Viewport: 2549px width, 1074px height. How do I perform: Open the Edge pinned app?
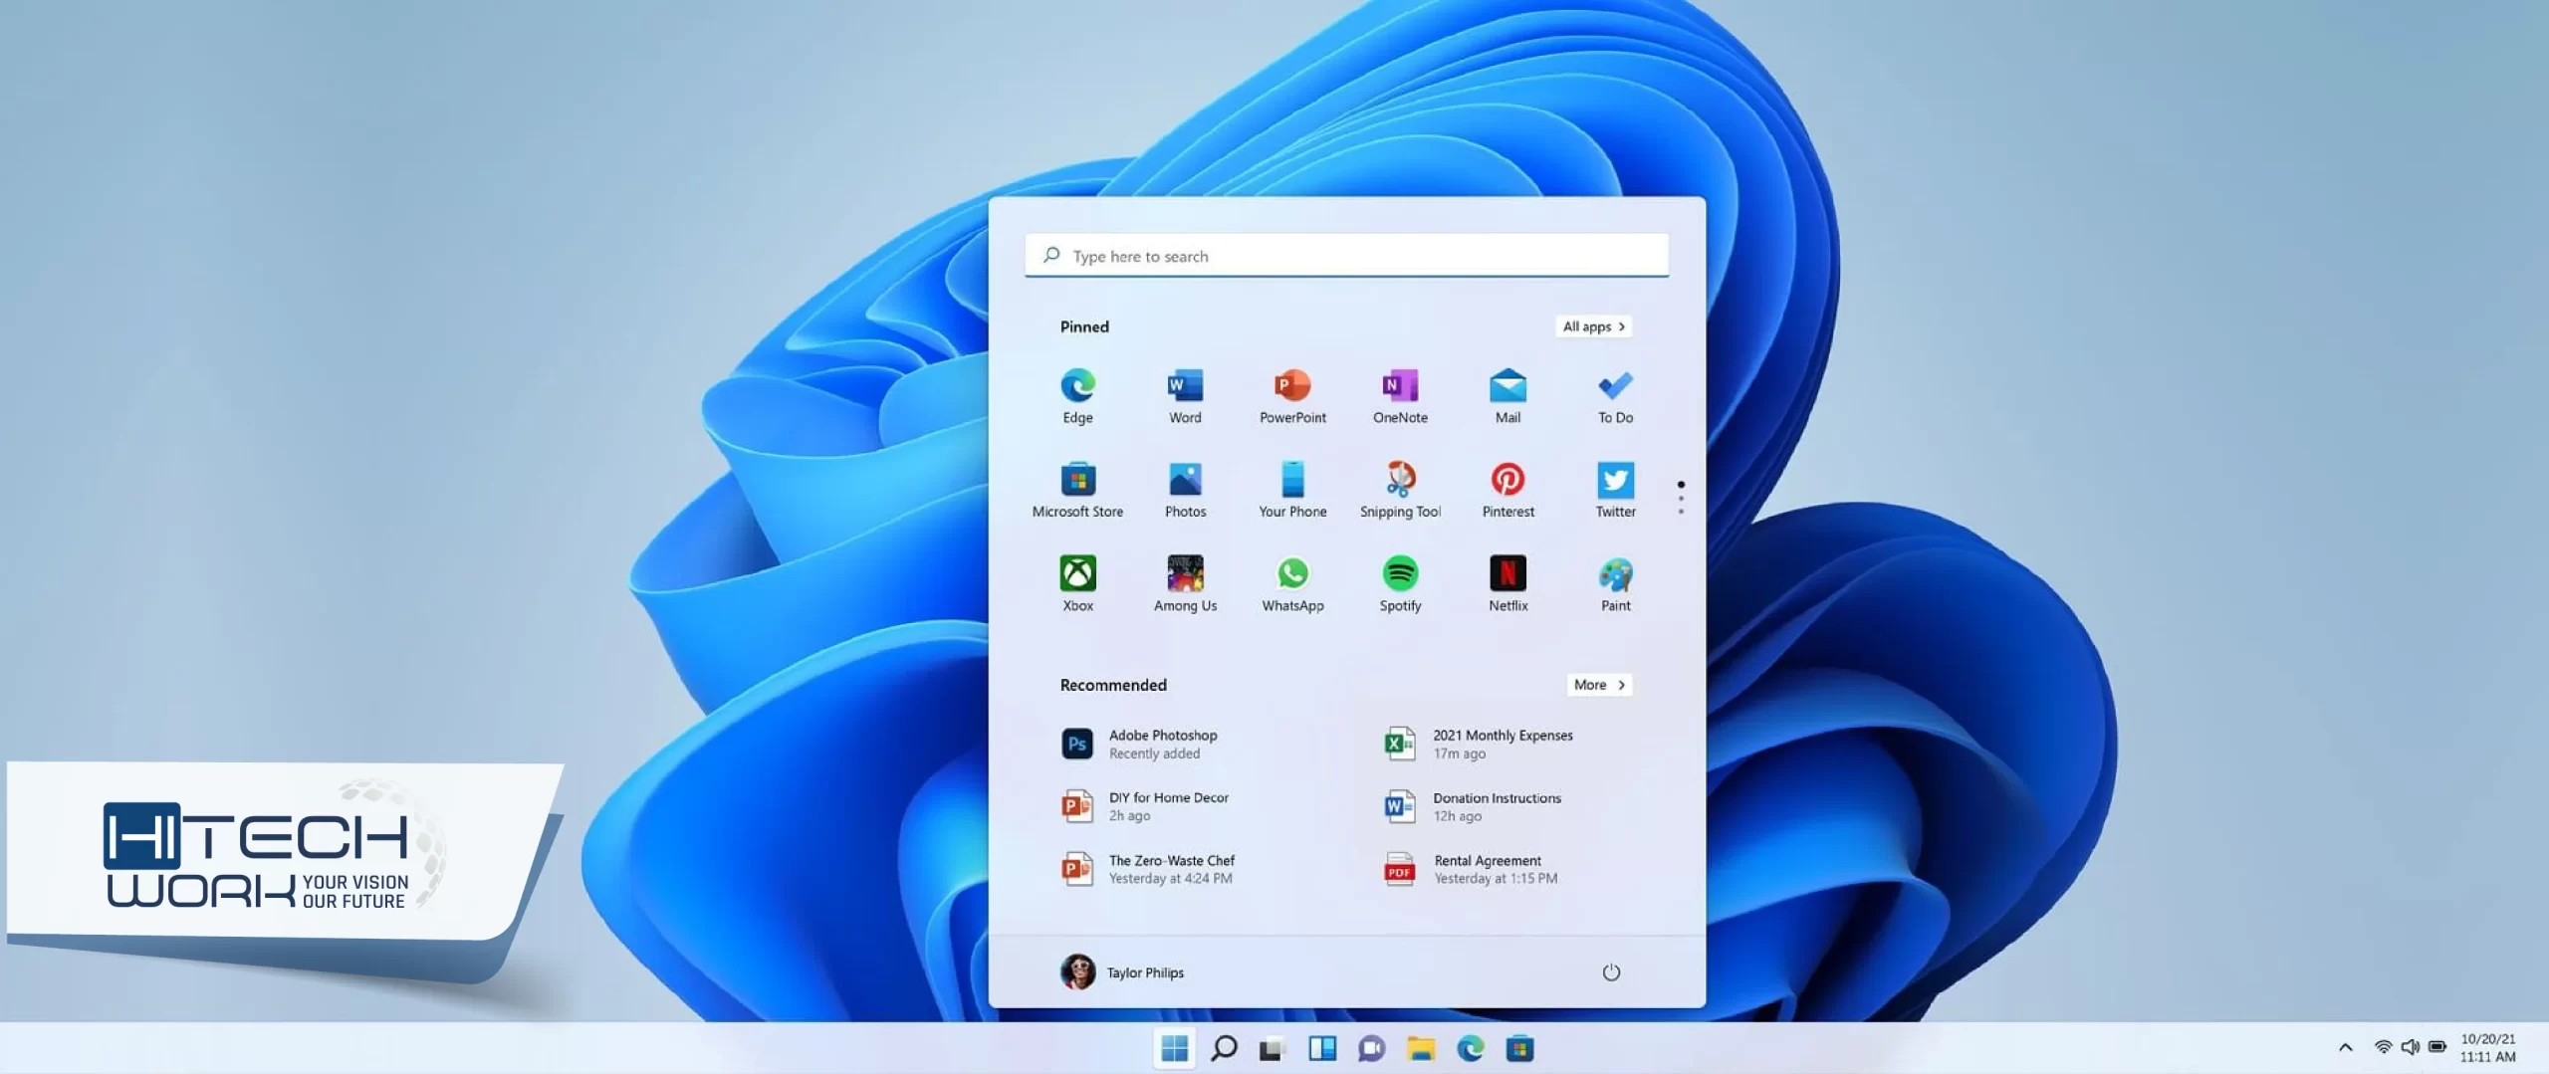[x=1077, y=396]
